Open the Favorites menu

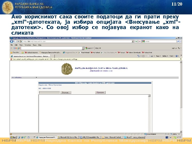tap(28, 45)
